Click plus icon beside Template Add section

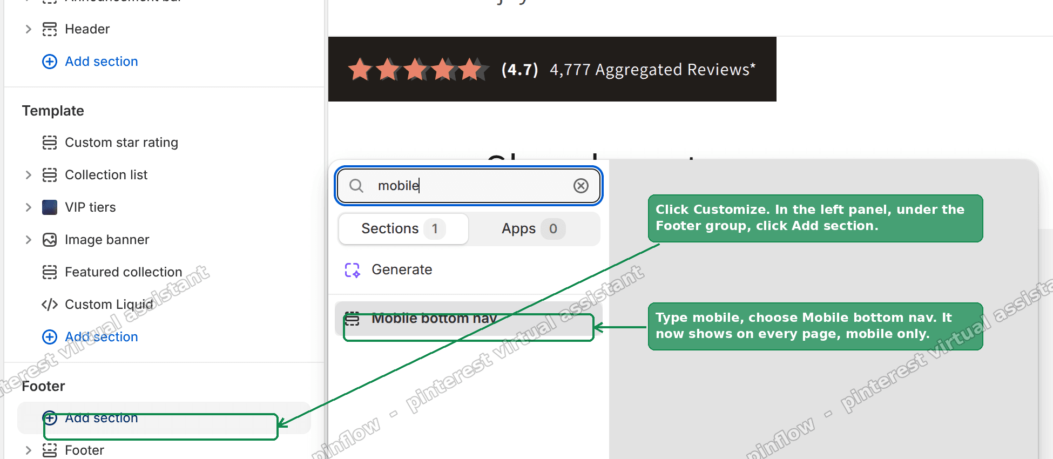50,337
